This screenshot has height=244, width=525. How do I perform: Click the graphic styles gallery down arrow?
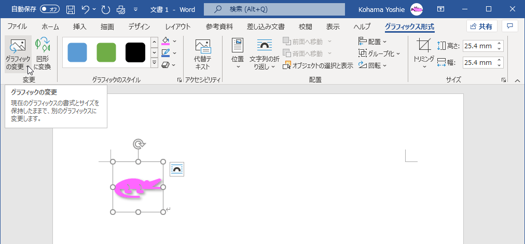[155, 52]
